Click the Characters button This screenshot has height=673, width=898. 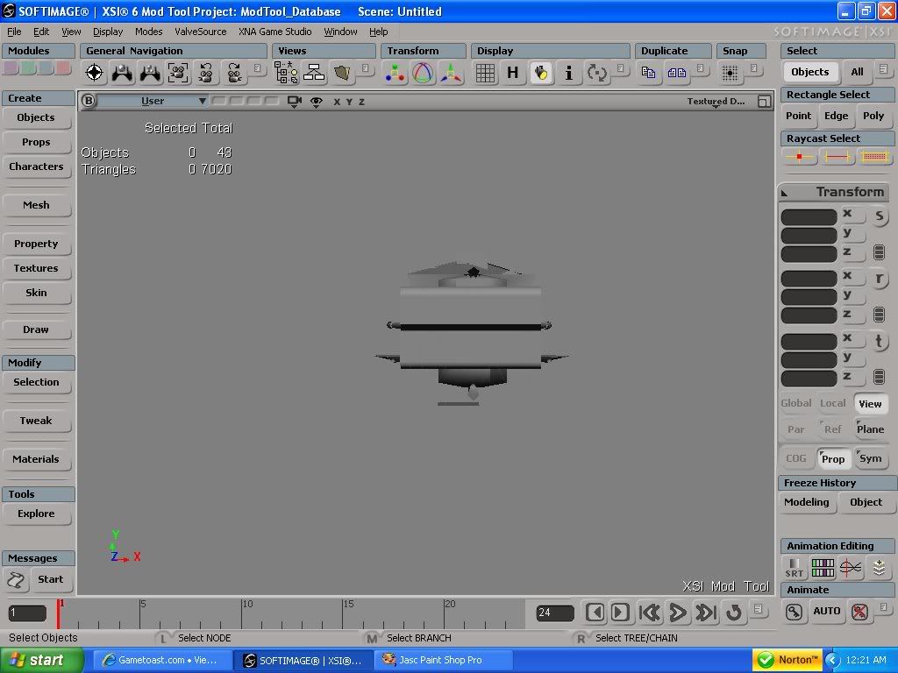click(x=36, y=166)
